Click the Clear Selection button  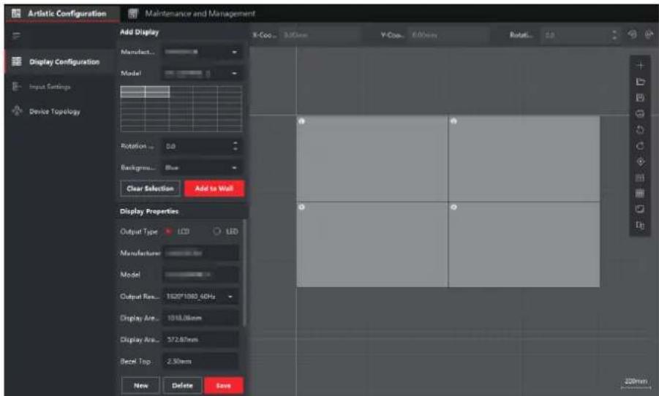[150, 189]
